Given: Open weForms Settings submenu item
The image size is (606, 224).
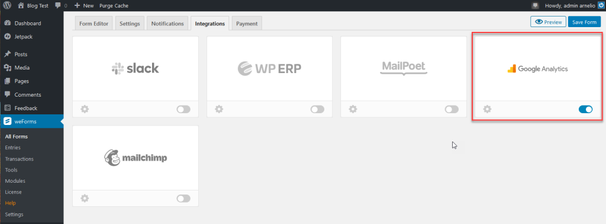Looking at the screenshot, I should (x=14, y=215).
